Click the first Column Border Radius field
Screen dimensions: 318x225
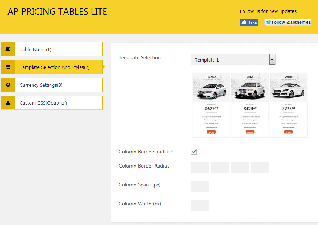[x=200, y=168]
